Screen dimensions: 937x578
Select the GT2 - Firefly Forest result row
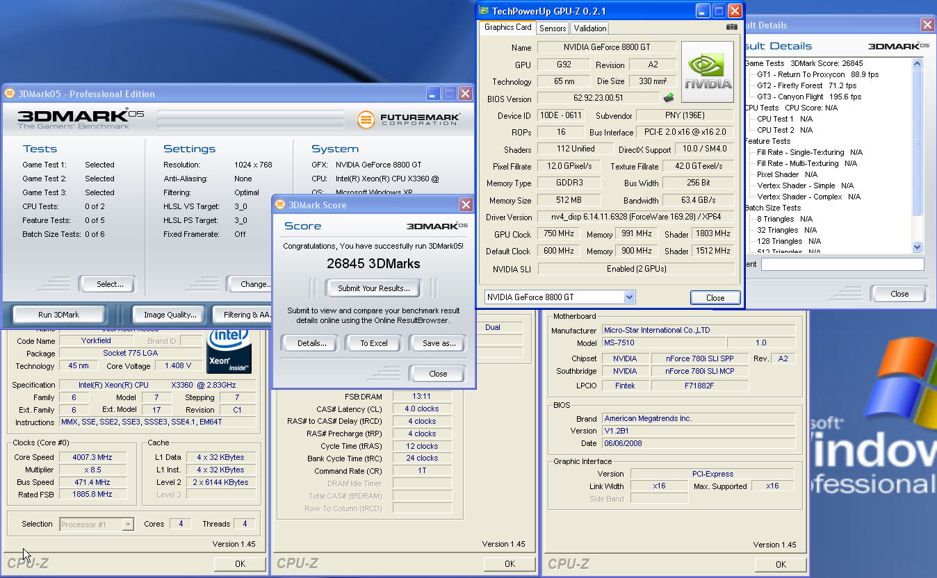806,85
